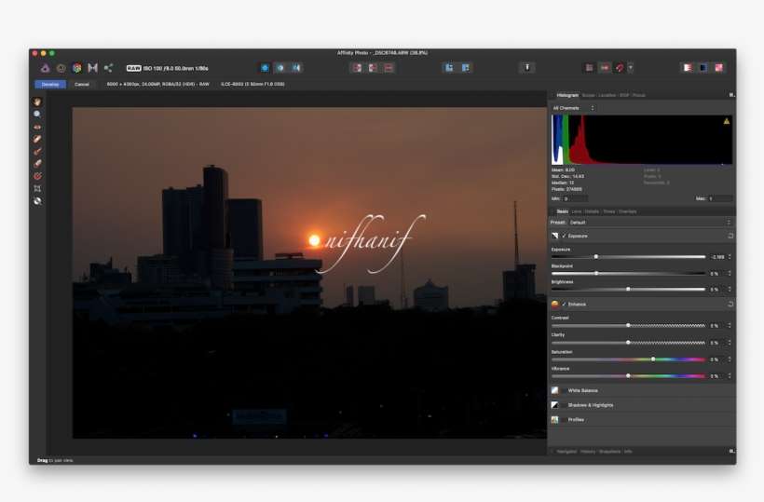Open the Lens tab
Image resolution: width=764 pixels, height=502 pixels.
click(577, 211)
